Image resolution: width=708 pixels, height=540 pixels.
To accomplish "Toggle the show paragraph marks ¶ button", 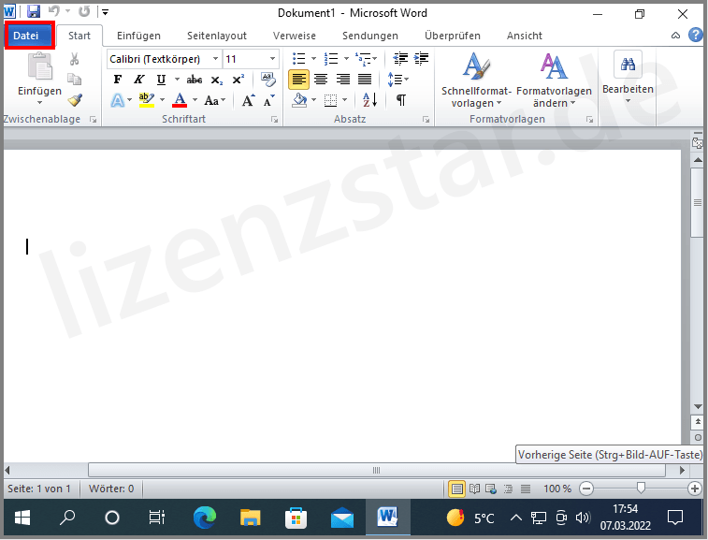I will click(x=401, y=100).
